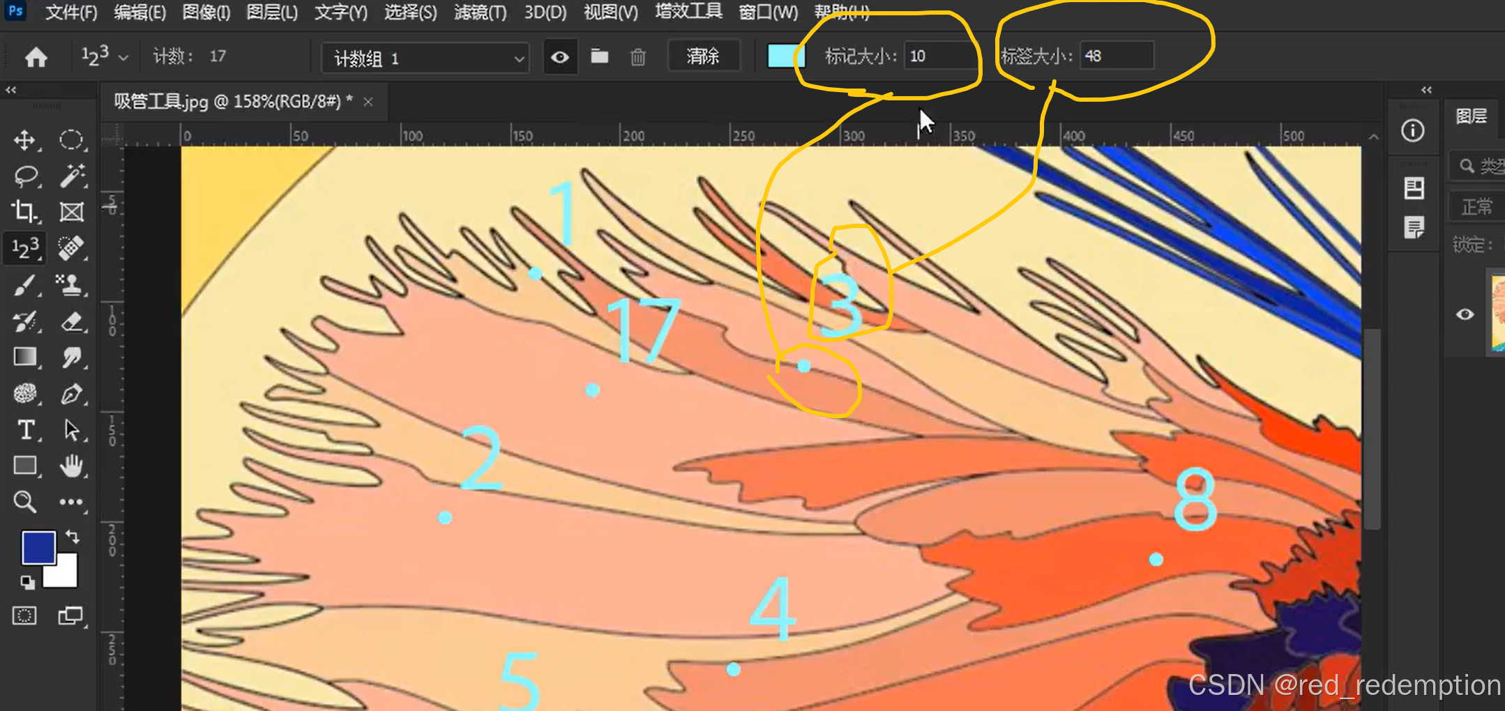Open the Select menu
Screen dimensions: 1505x711
(x=410, y=13)
